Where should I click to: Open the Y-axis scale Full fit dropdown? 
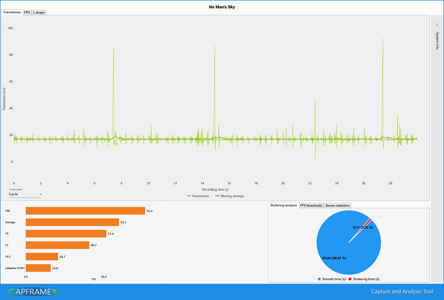coord(25,194)
